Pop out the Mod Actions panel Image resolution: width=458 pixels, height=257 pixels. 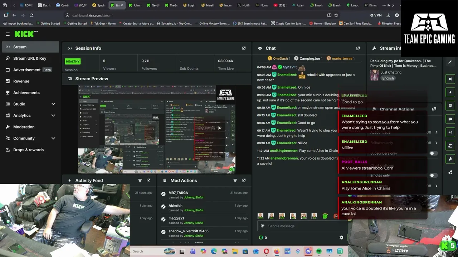pos(244,181)
